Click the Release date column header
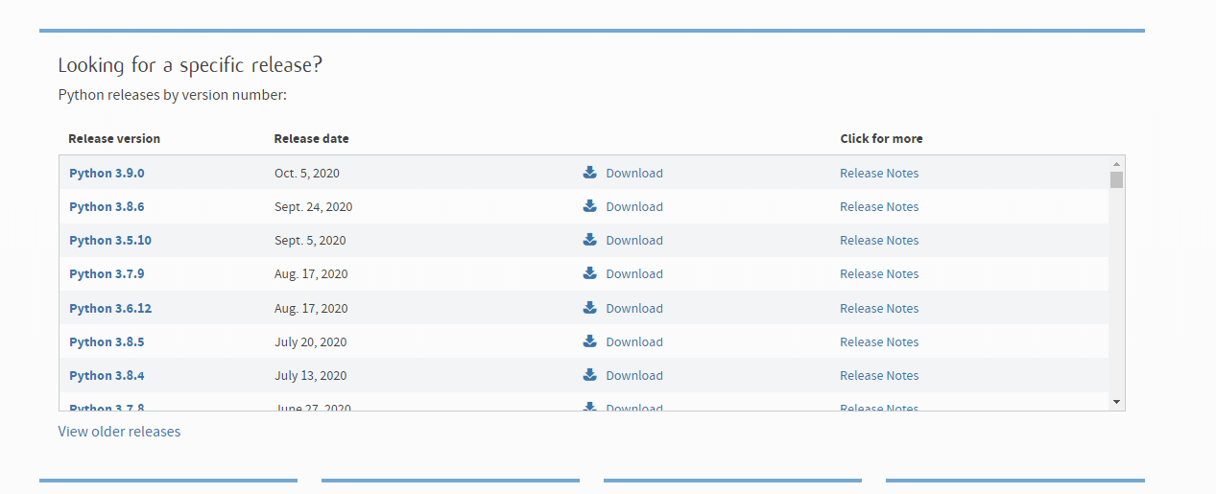Screen dimensions: 1216x494 tap(311, 139)
